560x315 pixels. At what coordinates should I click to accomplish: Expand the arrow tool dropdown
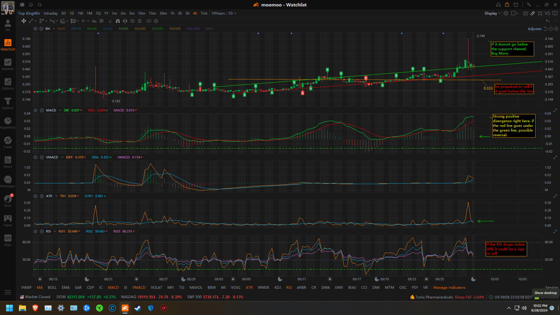tap(88, 21)
